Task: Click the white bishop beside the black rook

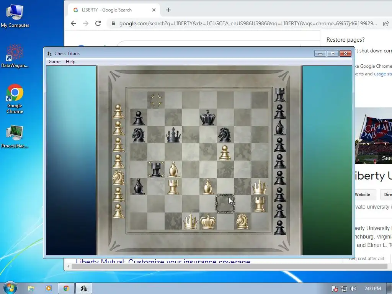Action: click(173, 169)
